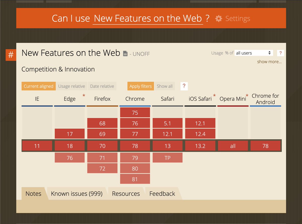
Task: Click the Edge column header
Action: (69, 99)
